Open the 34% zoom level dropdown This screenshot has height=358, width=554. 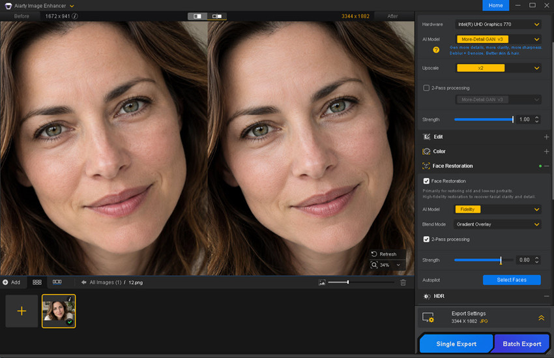click(398, 265)
